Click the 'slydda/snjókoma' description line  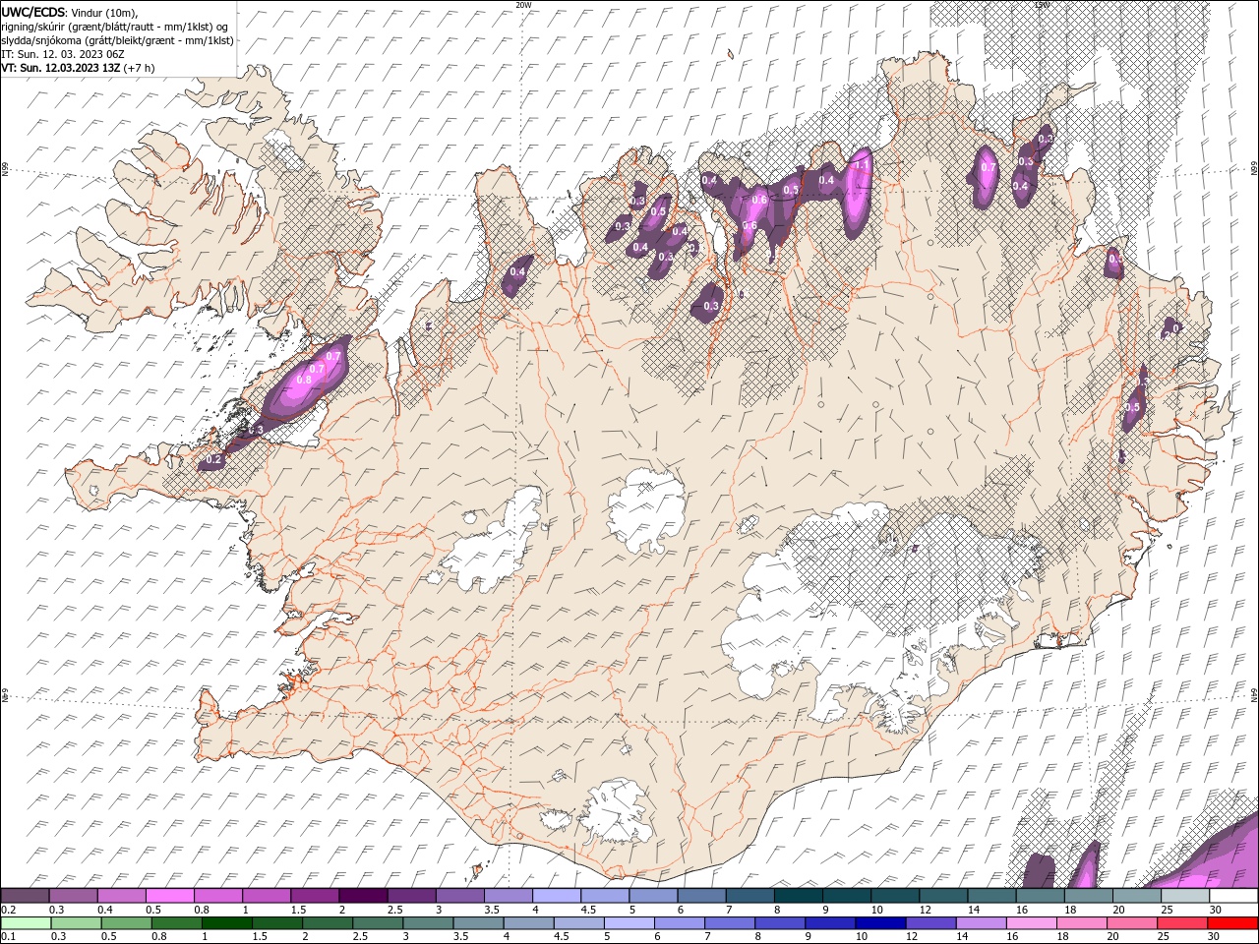click(118, 40)
